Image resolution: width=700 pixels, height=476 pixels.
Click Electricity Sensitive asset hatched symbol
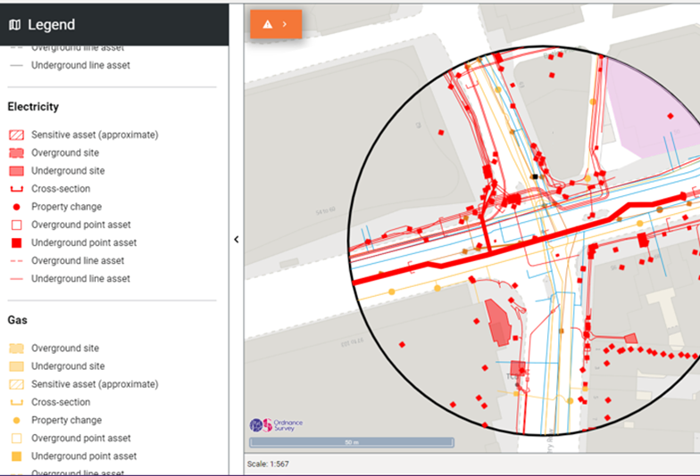[x=16, y=135]
